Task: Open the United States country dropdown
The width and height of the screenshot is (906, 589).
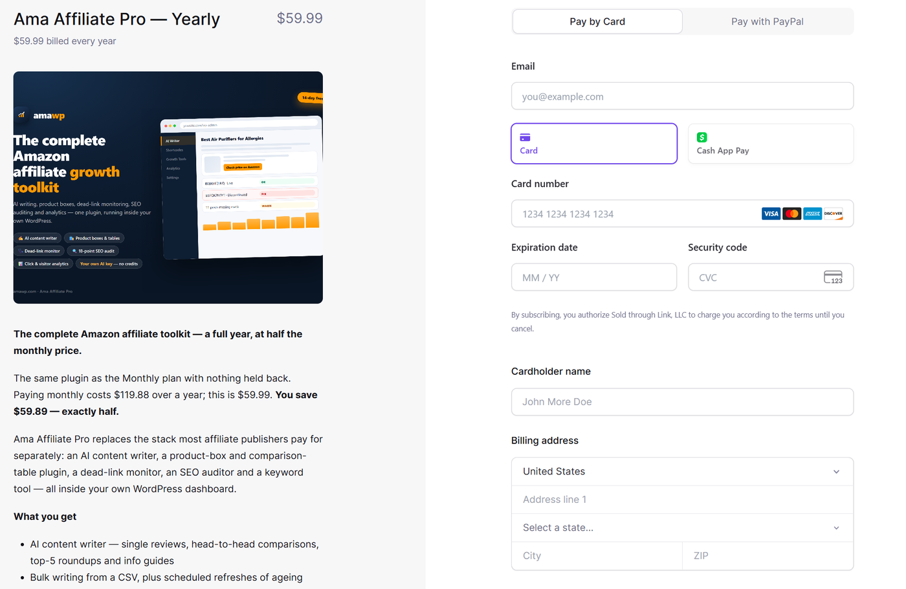Action: click(682, 472)
